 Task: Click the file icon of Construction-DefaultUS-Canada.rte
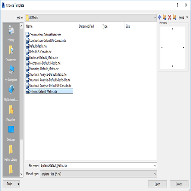(27, 40)
